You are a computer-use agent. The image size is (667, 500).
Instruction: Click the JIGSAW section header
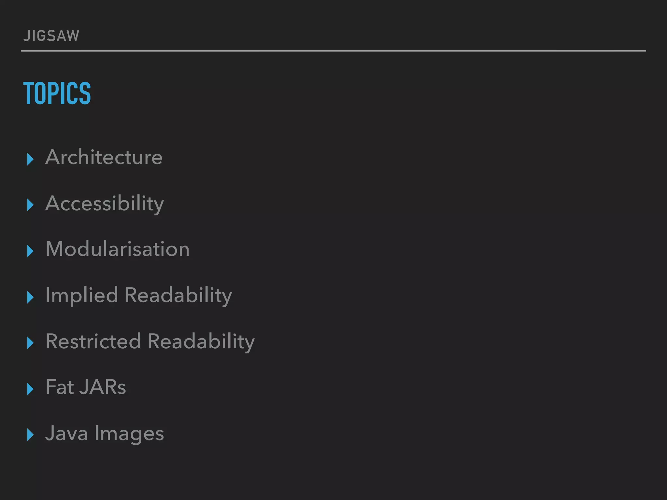coord(51,36)
